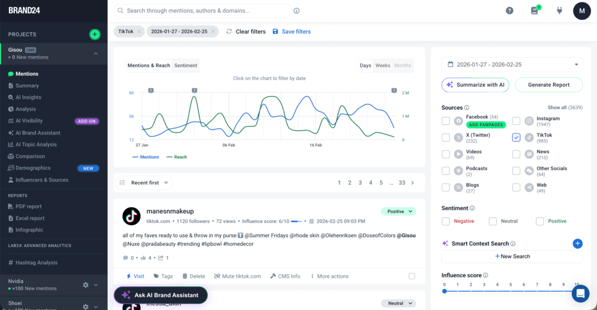Switch chart to the Sentiment tab

pos(185,66)
